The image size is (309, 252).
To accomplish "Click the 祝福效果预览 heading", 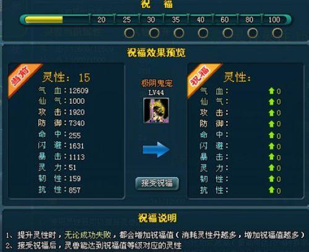I will pyautogui.click(x=156, y=52).
